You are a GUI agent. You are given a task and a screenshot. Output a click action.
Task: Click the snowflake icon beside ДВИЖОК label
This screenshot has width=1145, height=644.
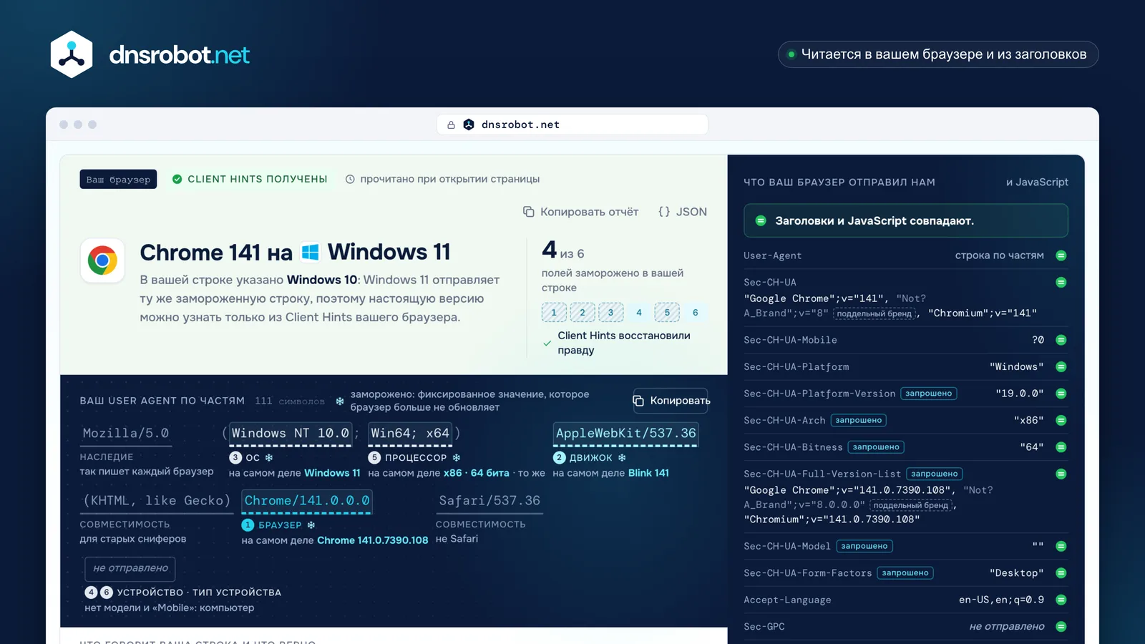[622, 458]
